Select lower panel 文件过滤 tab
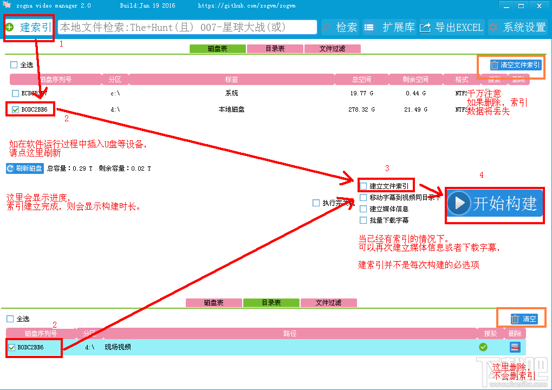Image resolution: width=552 pixels, height=390 pixels. [328, 303]
